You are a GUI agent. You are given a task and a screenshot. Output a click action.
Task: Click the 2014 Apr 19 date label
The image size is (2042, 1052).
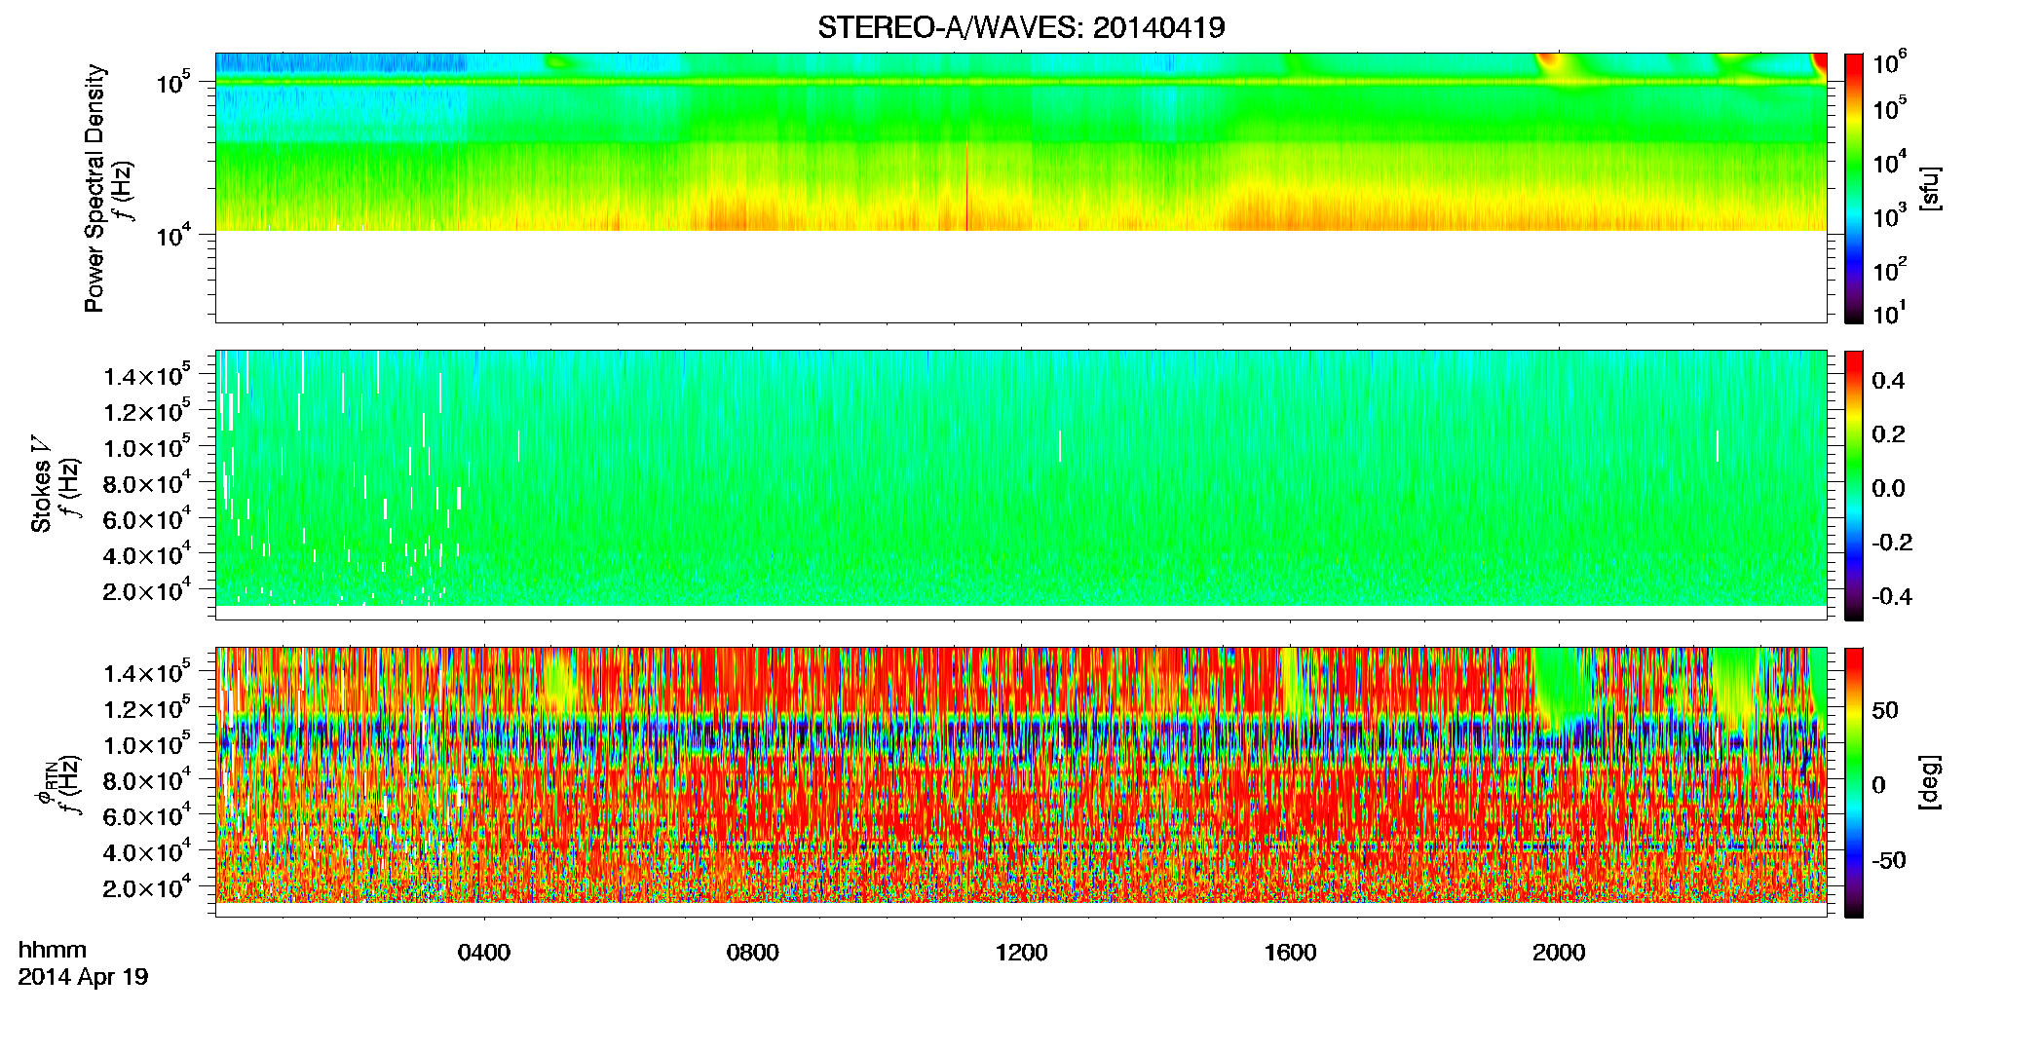pyautogui.click(x=83, y=977)
